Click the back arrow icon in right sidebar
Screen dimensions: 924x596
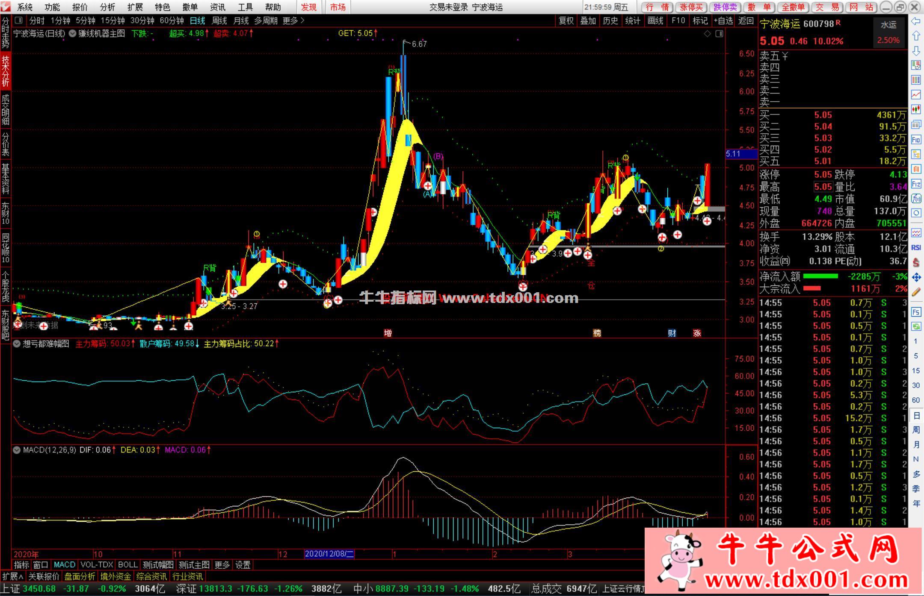(x=916, y=21)
